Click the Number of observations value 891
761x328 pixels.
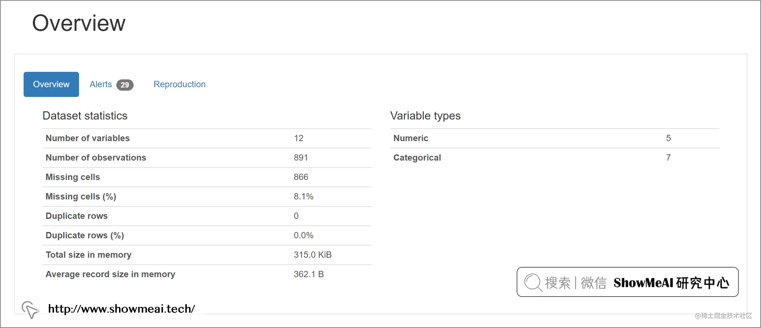tap(301, 158)
